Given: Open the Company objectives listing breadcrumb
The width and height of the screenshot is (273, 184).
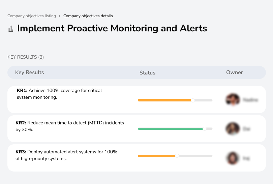Looking at the screenshot, I should tap(32, 16).
